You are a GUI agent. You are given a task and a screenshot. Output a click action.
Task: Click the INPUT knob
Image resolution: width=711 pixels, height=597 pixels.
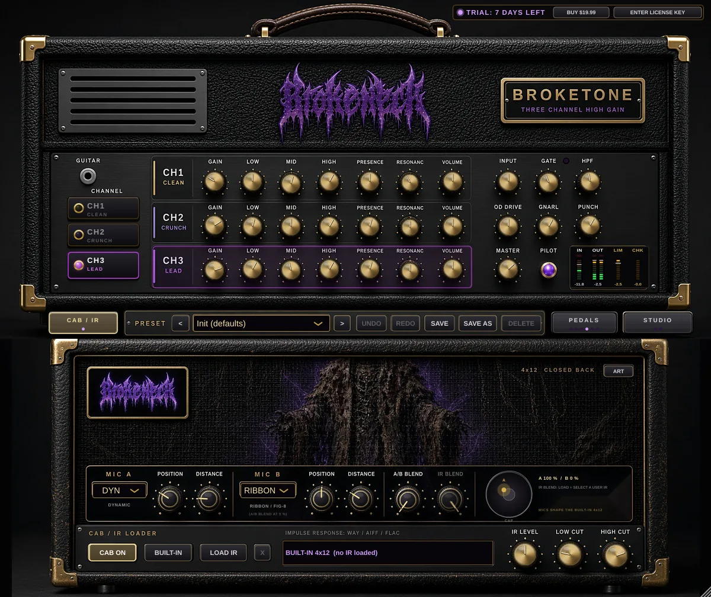(x=508, y=182)
